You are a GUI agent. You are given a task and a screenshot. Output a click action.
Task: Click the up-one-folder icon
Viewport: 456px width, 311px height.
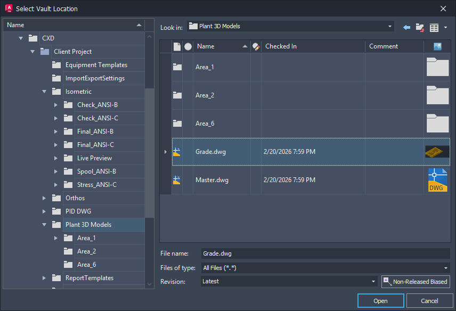420,28
